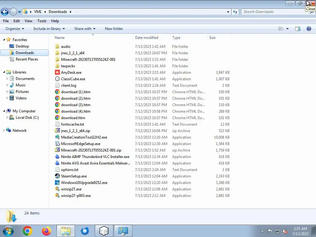Click the muted volume tray icon

point(285,231)
